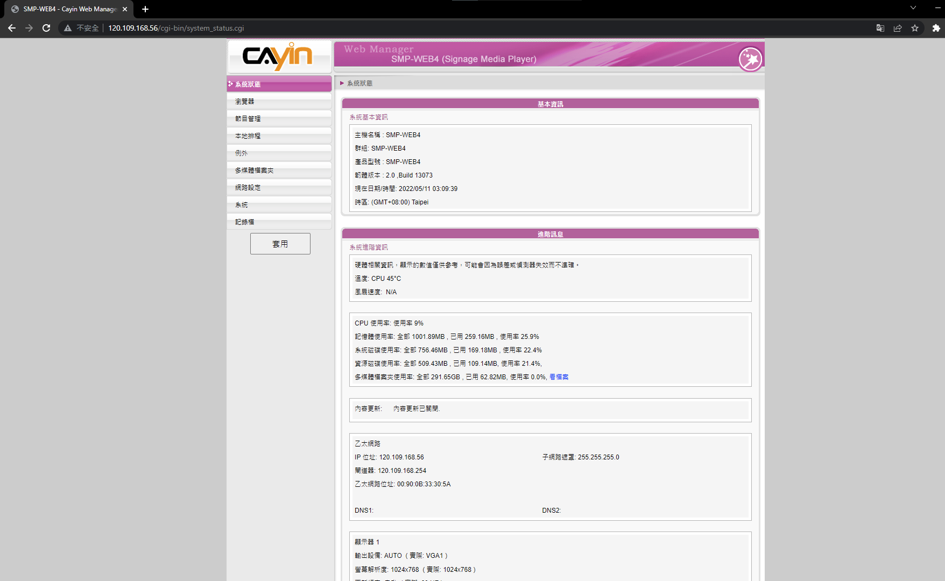Image resolution: width=945 pixels, height=581 pixels.
Task: Click the timezone (GMT+08:00) Taipei text
Action: (400, 202)
